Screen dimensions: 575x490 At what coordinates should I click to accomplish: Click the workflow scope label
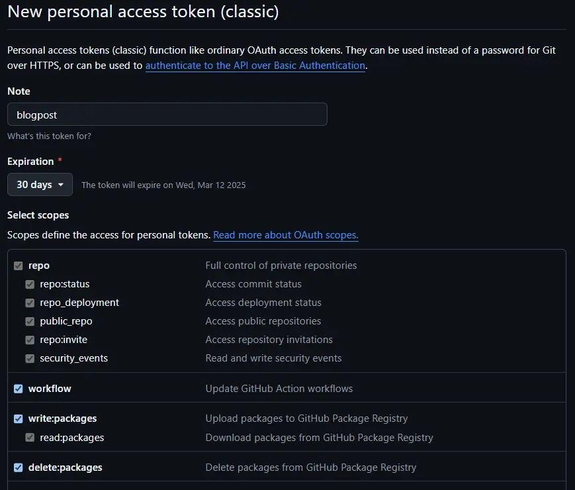(x=50, y=389)
